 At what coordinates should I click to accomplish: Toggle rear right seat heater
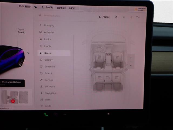coord(117,77)
